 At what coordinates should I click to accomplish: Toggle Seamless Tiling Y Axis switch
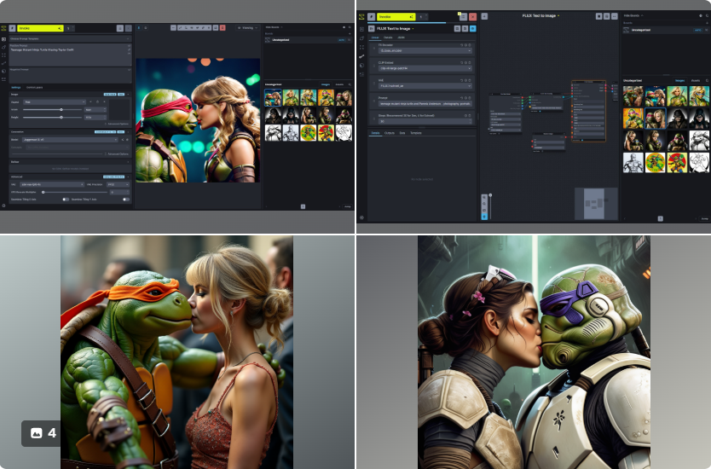point(126,200)
